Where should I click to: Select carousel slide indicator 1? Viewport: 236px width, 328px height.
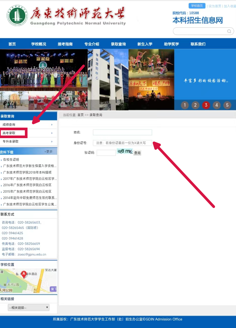[185, 105]
